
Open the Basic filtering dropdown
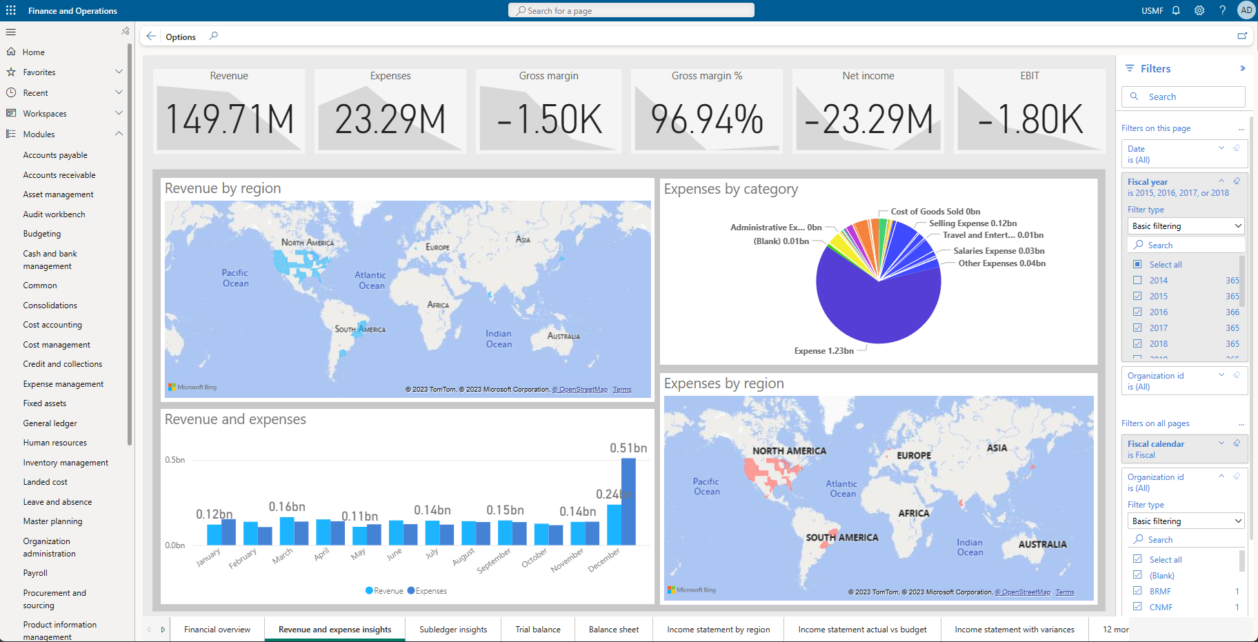point(1185,225)
